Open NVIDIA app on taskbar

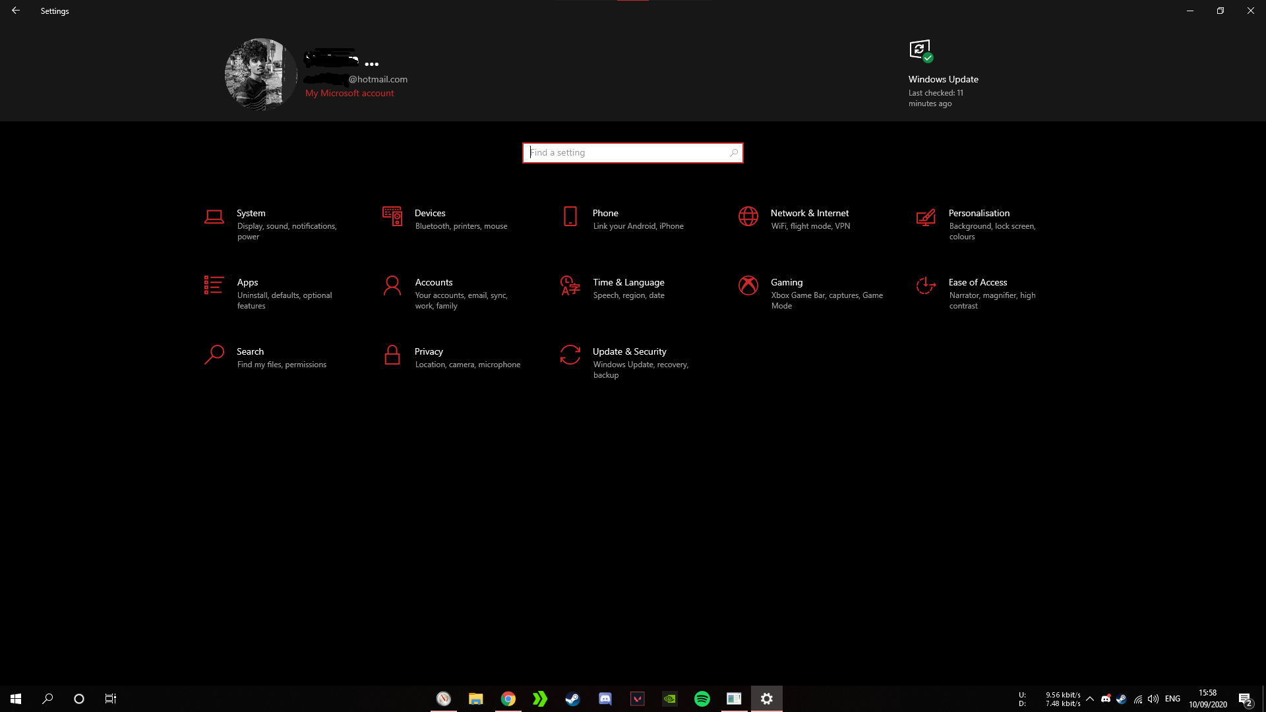[670, 699]
